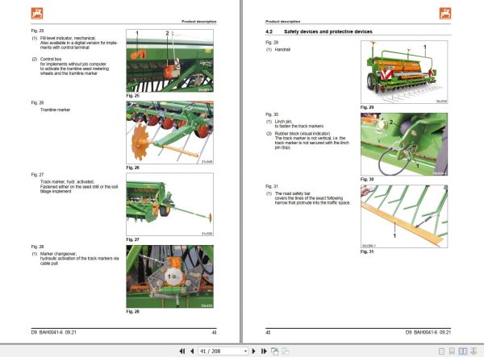Switch to single page layout

[442, 351]
